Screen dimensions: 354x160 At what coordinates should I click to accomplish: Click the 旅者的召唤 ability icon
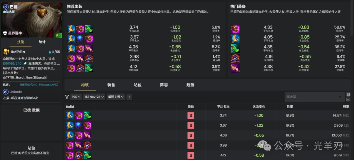(6, 52)
